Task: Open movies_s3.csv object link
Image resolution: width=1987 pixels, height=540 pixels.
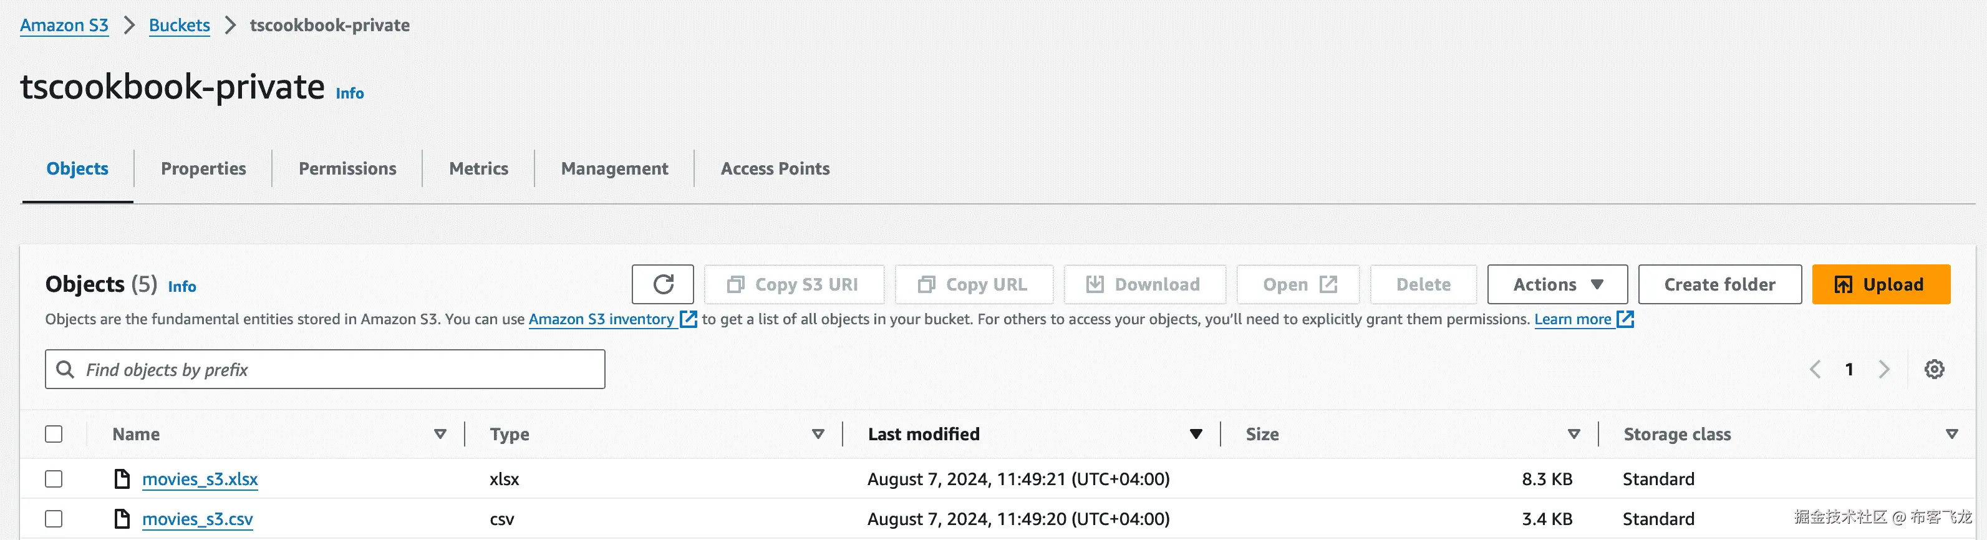Action: point(198,519)
